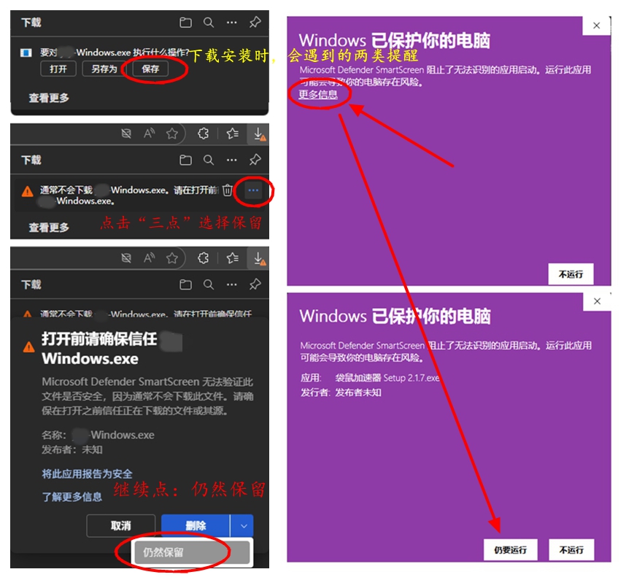626x580 pixels.
Task: Pin the downloads panel showing the 保存 prompt
Action: pos(255,23)
